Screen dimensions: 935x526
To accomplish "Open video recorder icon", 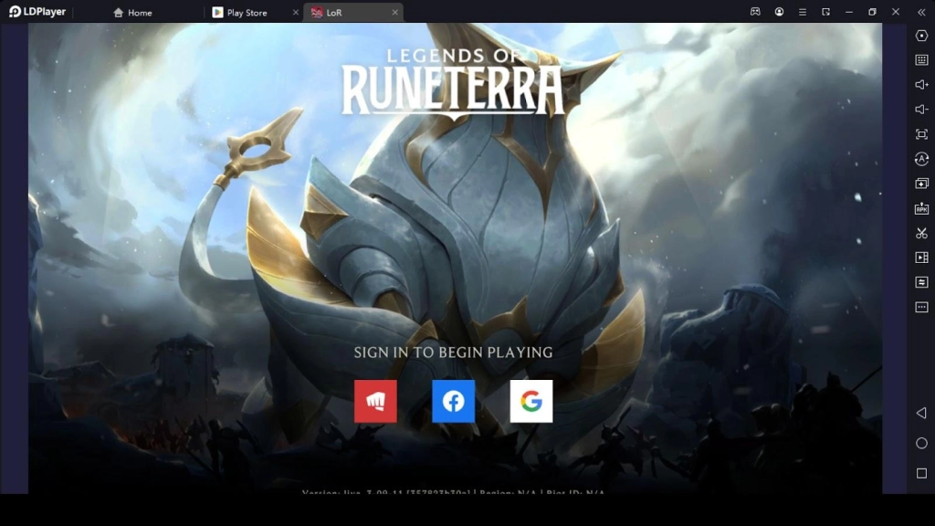I will (x=921, y=258).
